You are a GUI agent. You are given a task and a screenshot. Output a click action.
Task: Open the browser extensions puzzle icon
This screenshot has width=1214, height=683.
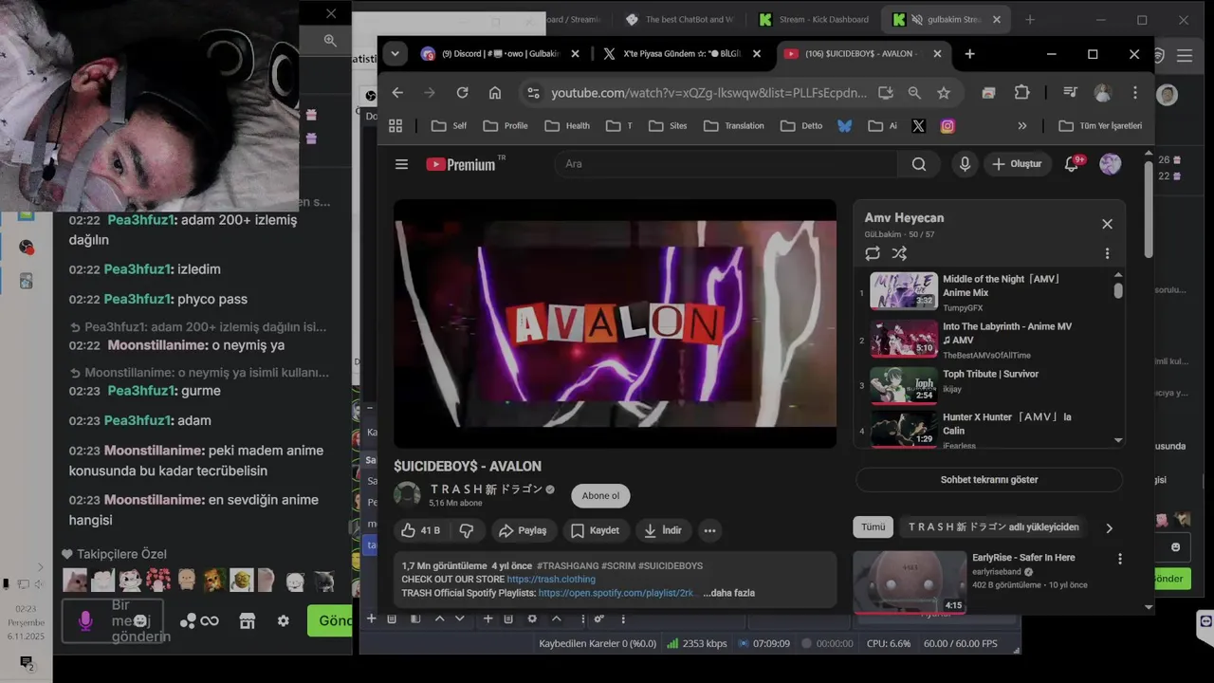click(1021, 93)
